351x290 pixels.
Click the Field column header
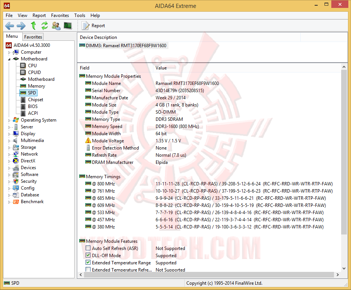point(115,68)
